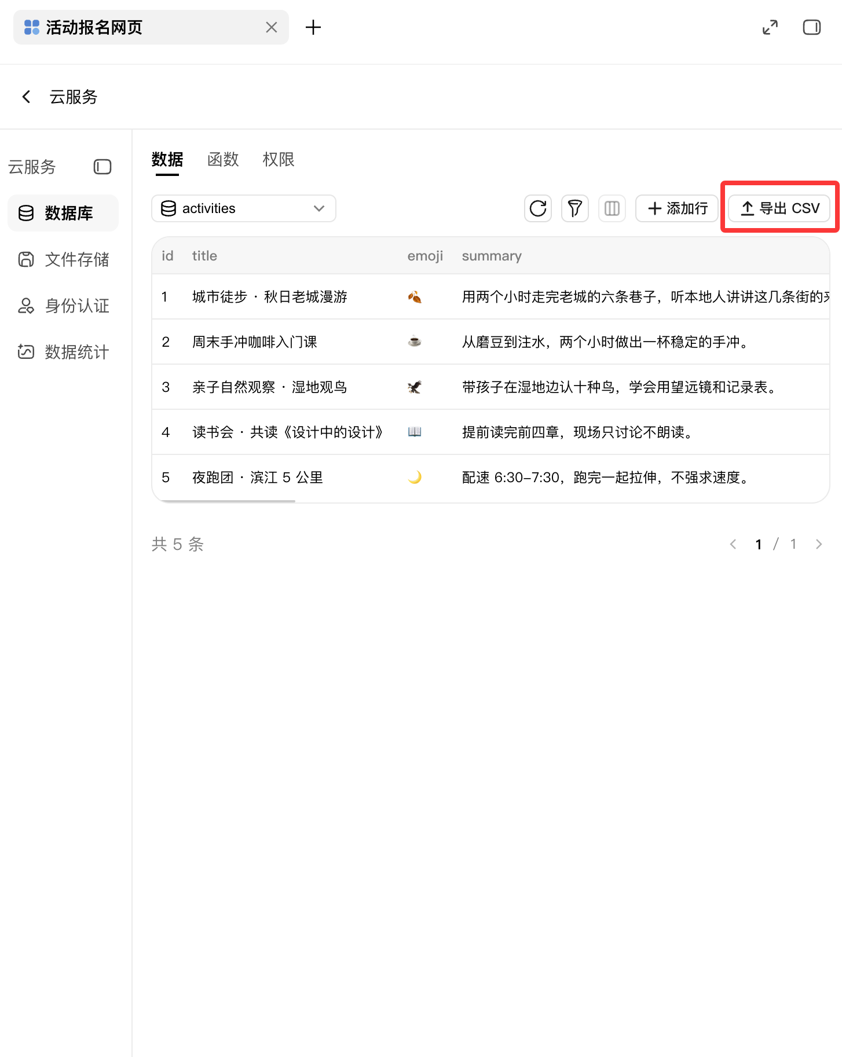842x1057 pixels.
Task: Select the 夜跑团 · 滨江 5 公里 cell
Action: (x=258, y=478)
